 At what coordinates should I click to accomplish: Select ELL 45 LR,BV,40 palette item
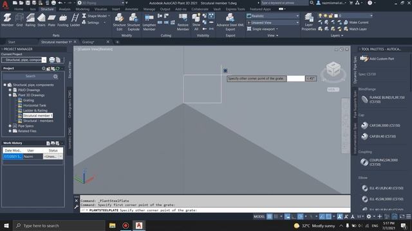click(382, 188)
